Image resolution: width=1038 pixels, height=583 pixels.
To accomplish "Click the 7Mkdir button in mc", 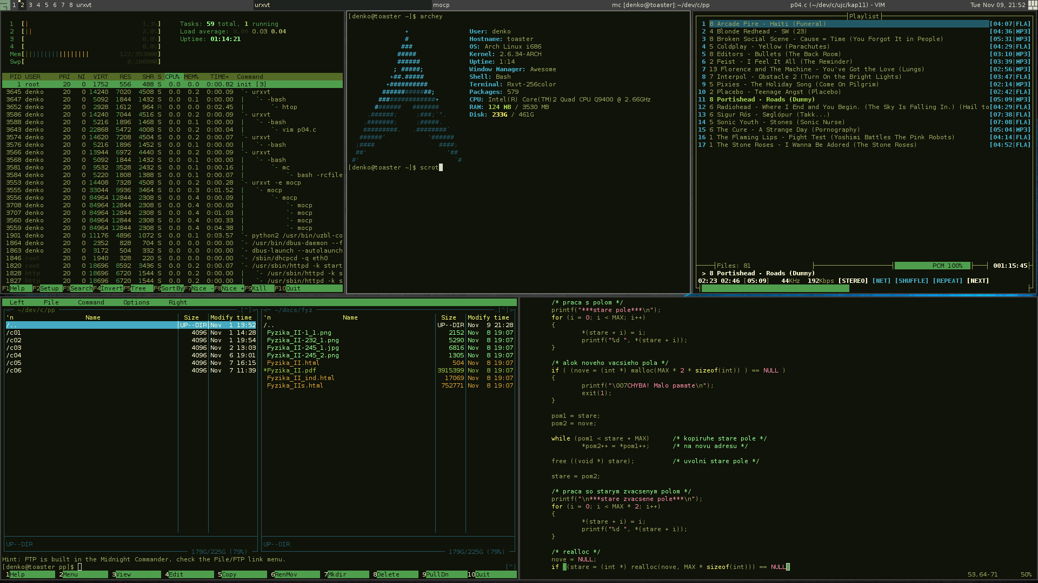I will pyautogui.click(x=347, y=574).
